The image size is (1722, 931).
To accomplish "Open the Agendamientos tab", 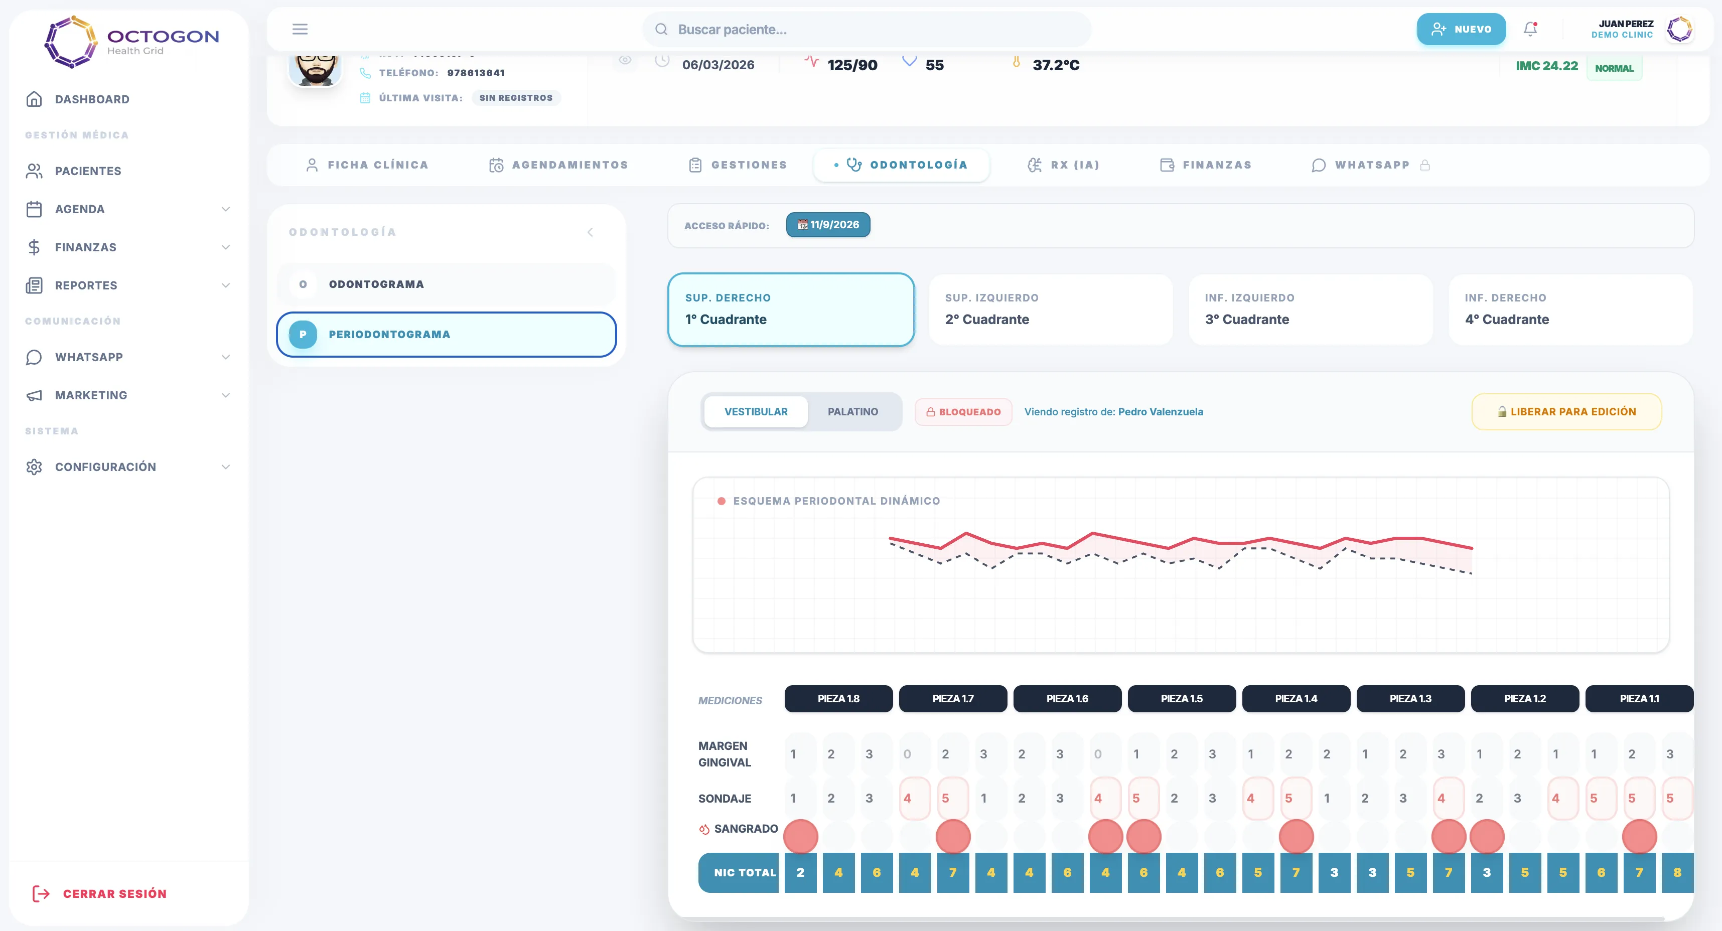I will pyautogui.click(x=558, y=165).
